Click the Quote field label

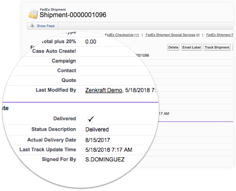pyautogui.click(x=69, y=80)
